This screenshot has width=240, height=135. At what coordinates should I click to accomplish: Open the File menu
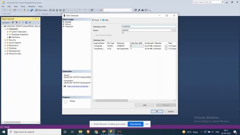click(x=3, y=6)
